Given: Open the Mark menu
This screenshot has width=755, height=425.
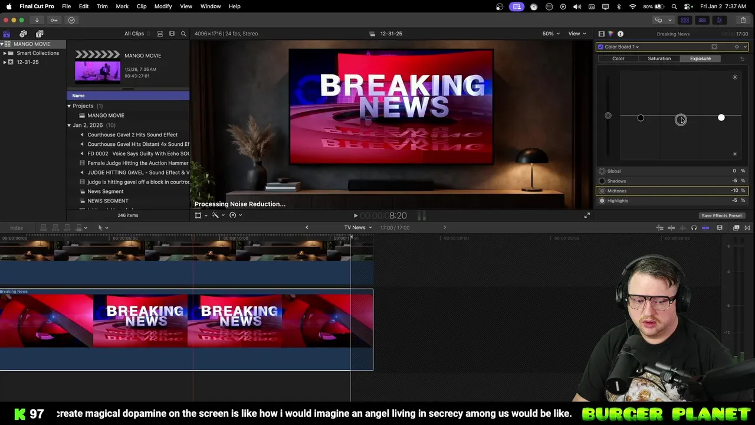Looking at the screenshot, I should [122, 6].
